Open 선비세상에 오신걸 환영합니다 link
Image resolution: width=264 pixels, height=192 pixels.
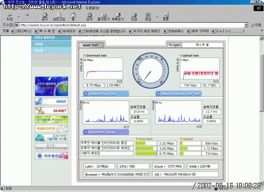tap(102, 31)
